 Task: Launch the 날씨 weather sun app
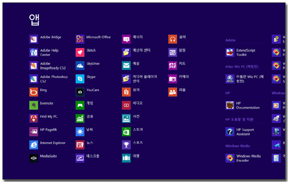tap(80, 132)
